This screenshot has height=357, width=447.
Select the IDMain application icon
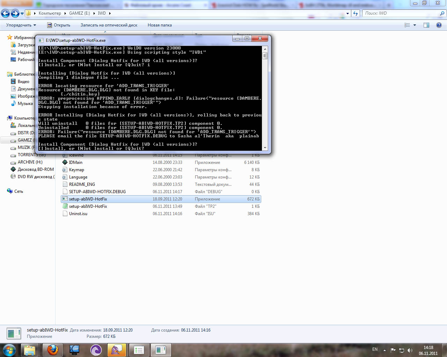65,162
